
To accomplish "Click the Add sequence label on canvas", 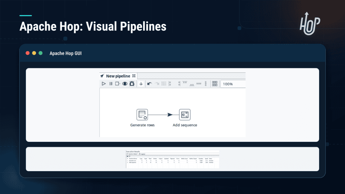I will 185,125.
